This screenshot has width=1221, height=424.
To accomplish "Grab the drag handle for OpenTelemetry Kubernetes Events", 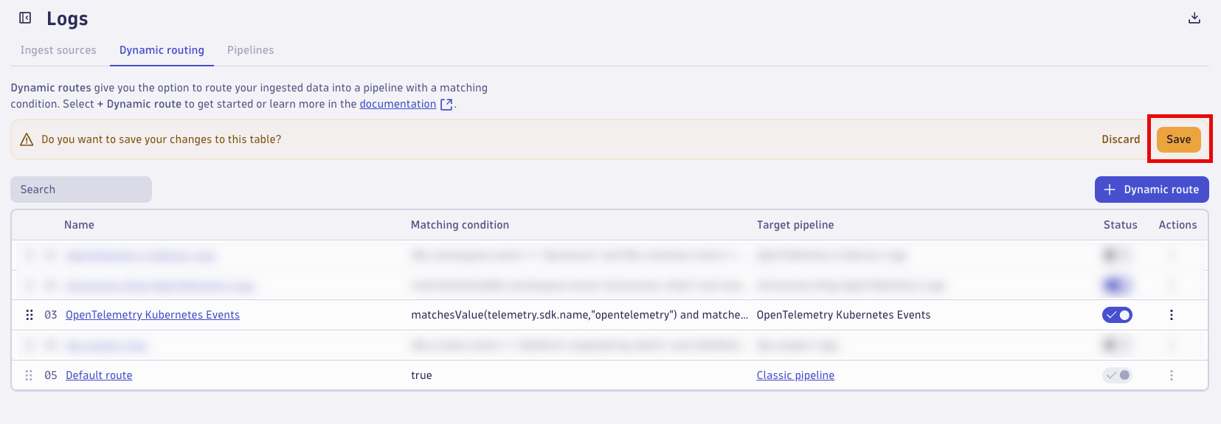I will [x=30, y=315].
